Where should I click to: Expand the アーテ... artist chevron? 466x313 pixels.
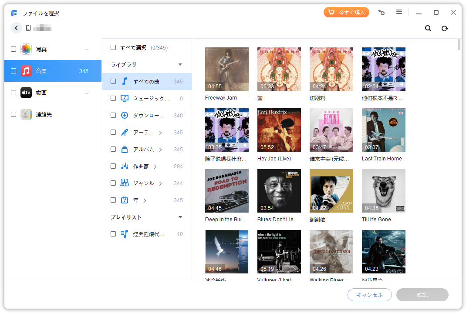pyautogui.click(x=160, y=133)
